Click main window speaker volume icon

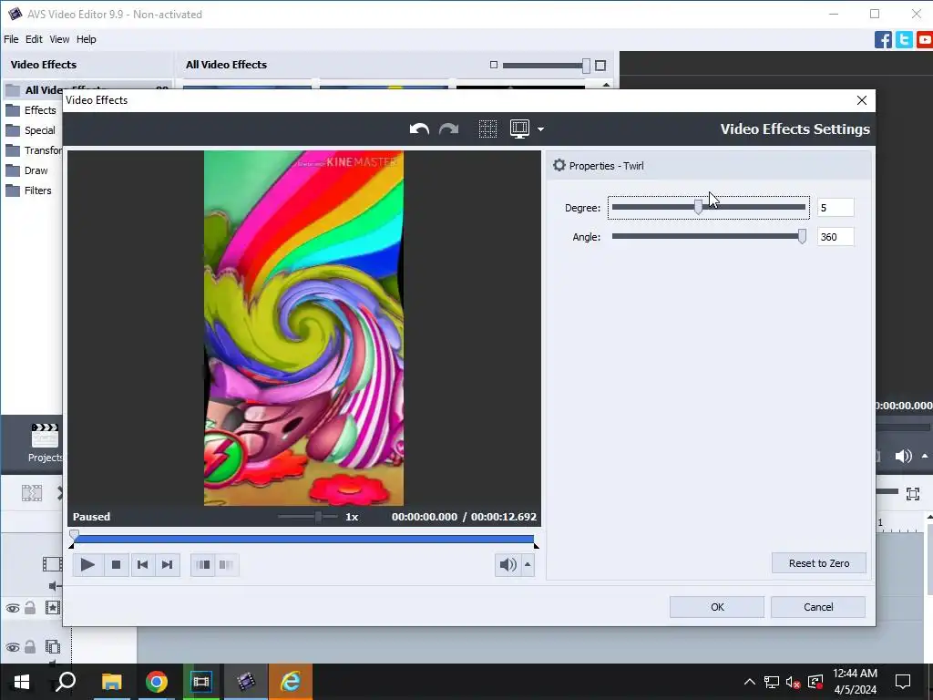pyautogui.click(x=903, y=456)
